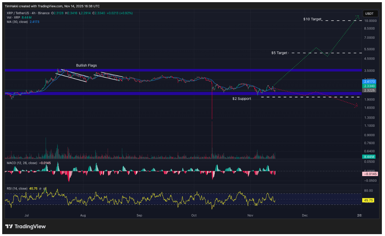
Task: Click the $5 Target label
Action: [x=279, y=53]
